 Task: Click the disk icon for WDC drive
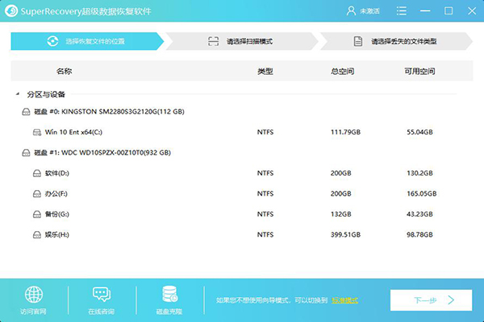27,152
